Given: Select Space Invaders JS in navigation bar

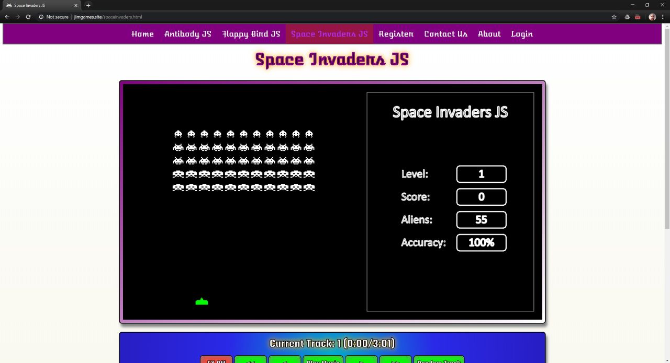Looking at the screenshot, I should click(329, 34).
